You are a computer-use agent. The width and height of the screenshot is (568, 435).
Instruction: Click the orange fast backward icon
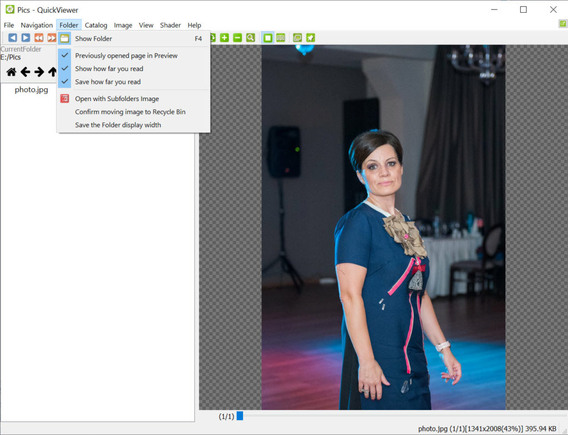[x=39, y=38]
